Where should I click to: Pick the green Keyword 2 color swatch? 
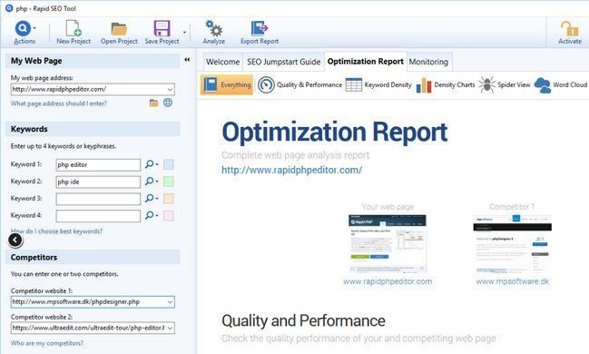tap(169, 182)
